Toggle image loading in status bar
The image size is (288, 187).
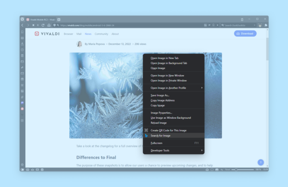[x=217, y=169]
